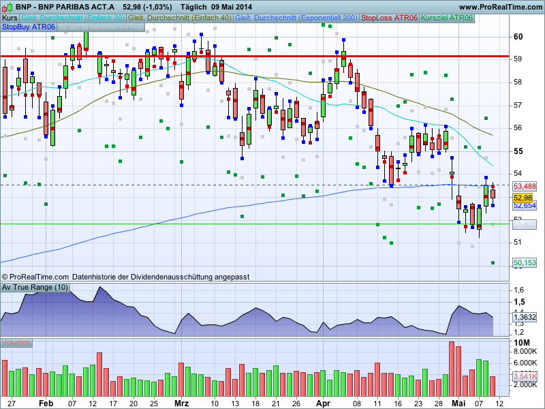Click the Täglich timeframe text in title
The width and height of the screenshot is (545, 409).
tap(193, 7)
